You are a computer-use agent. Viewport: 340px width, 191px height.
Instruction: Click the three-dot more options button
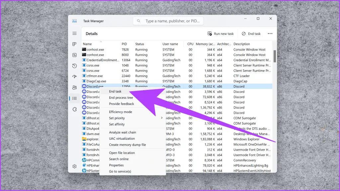coord(270,34)
